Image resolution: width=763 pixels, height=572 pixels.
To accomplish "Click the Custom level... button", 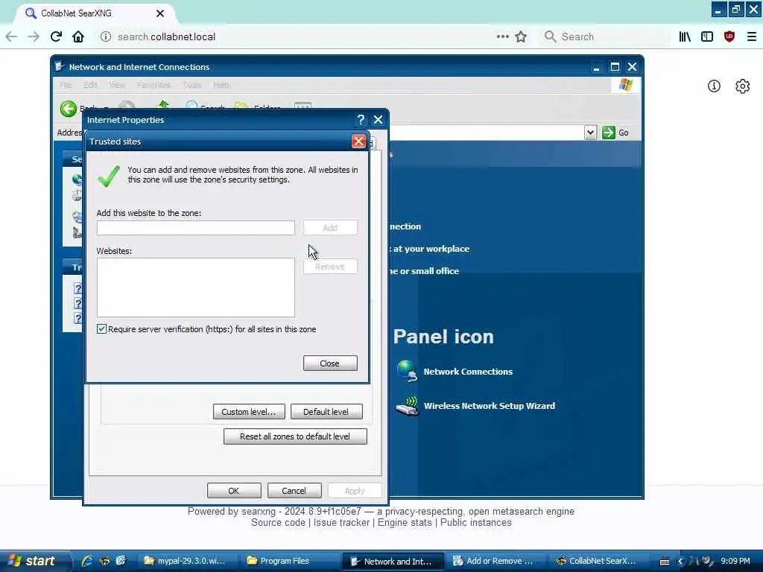I will [x=249, y=411].
